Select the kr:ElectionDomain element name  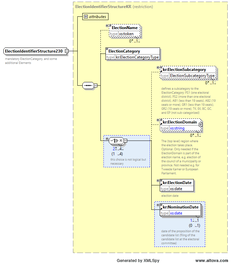coord(180,122)
